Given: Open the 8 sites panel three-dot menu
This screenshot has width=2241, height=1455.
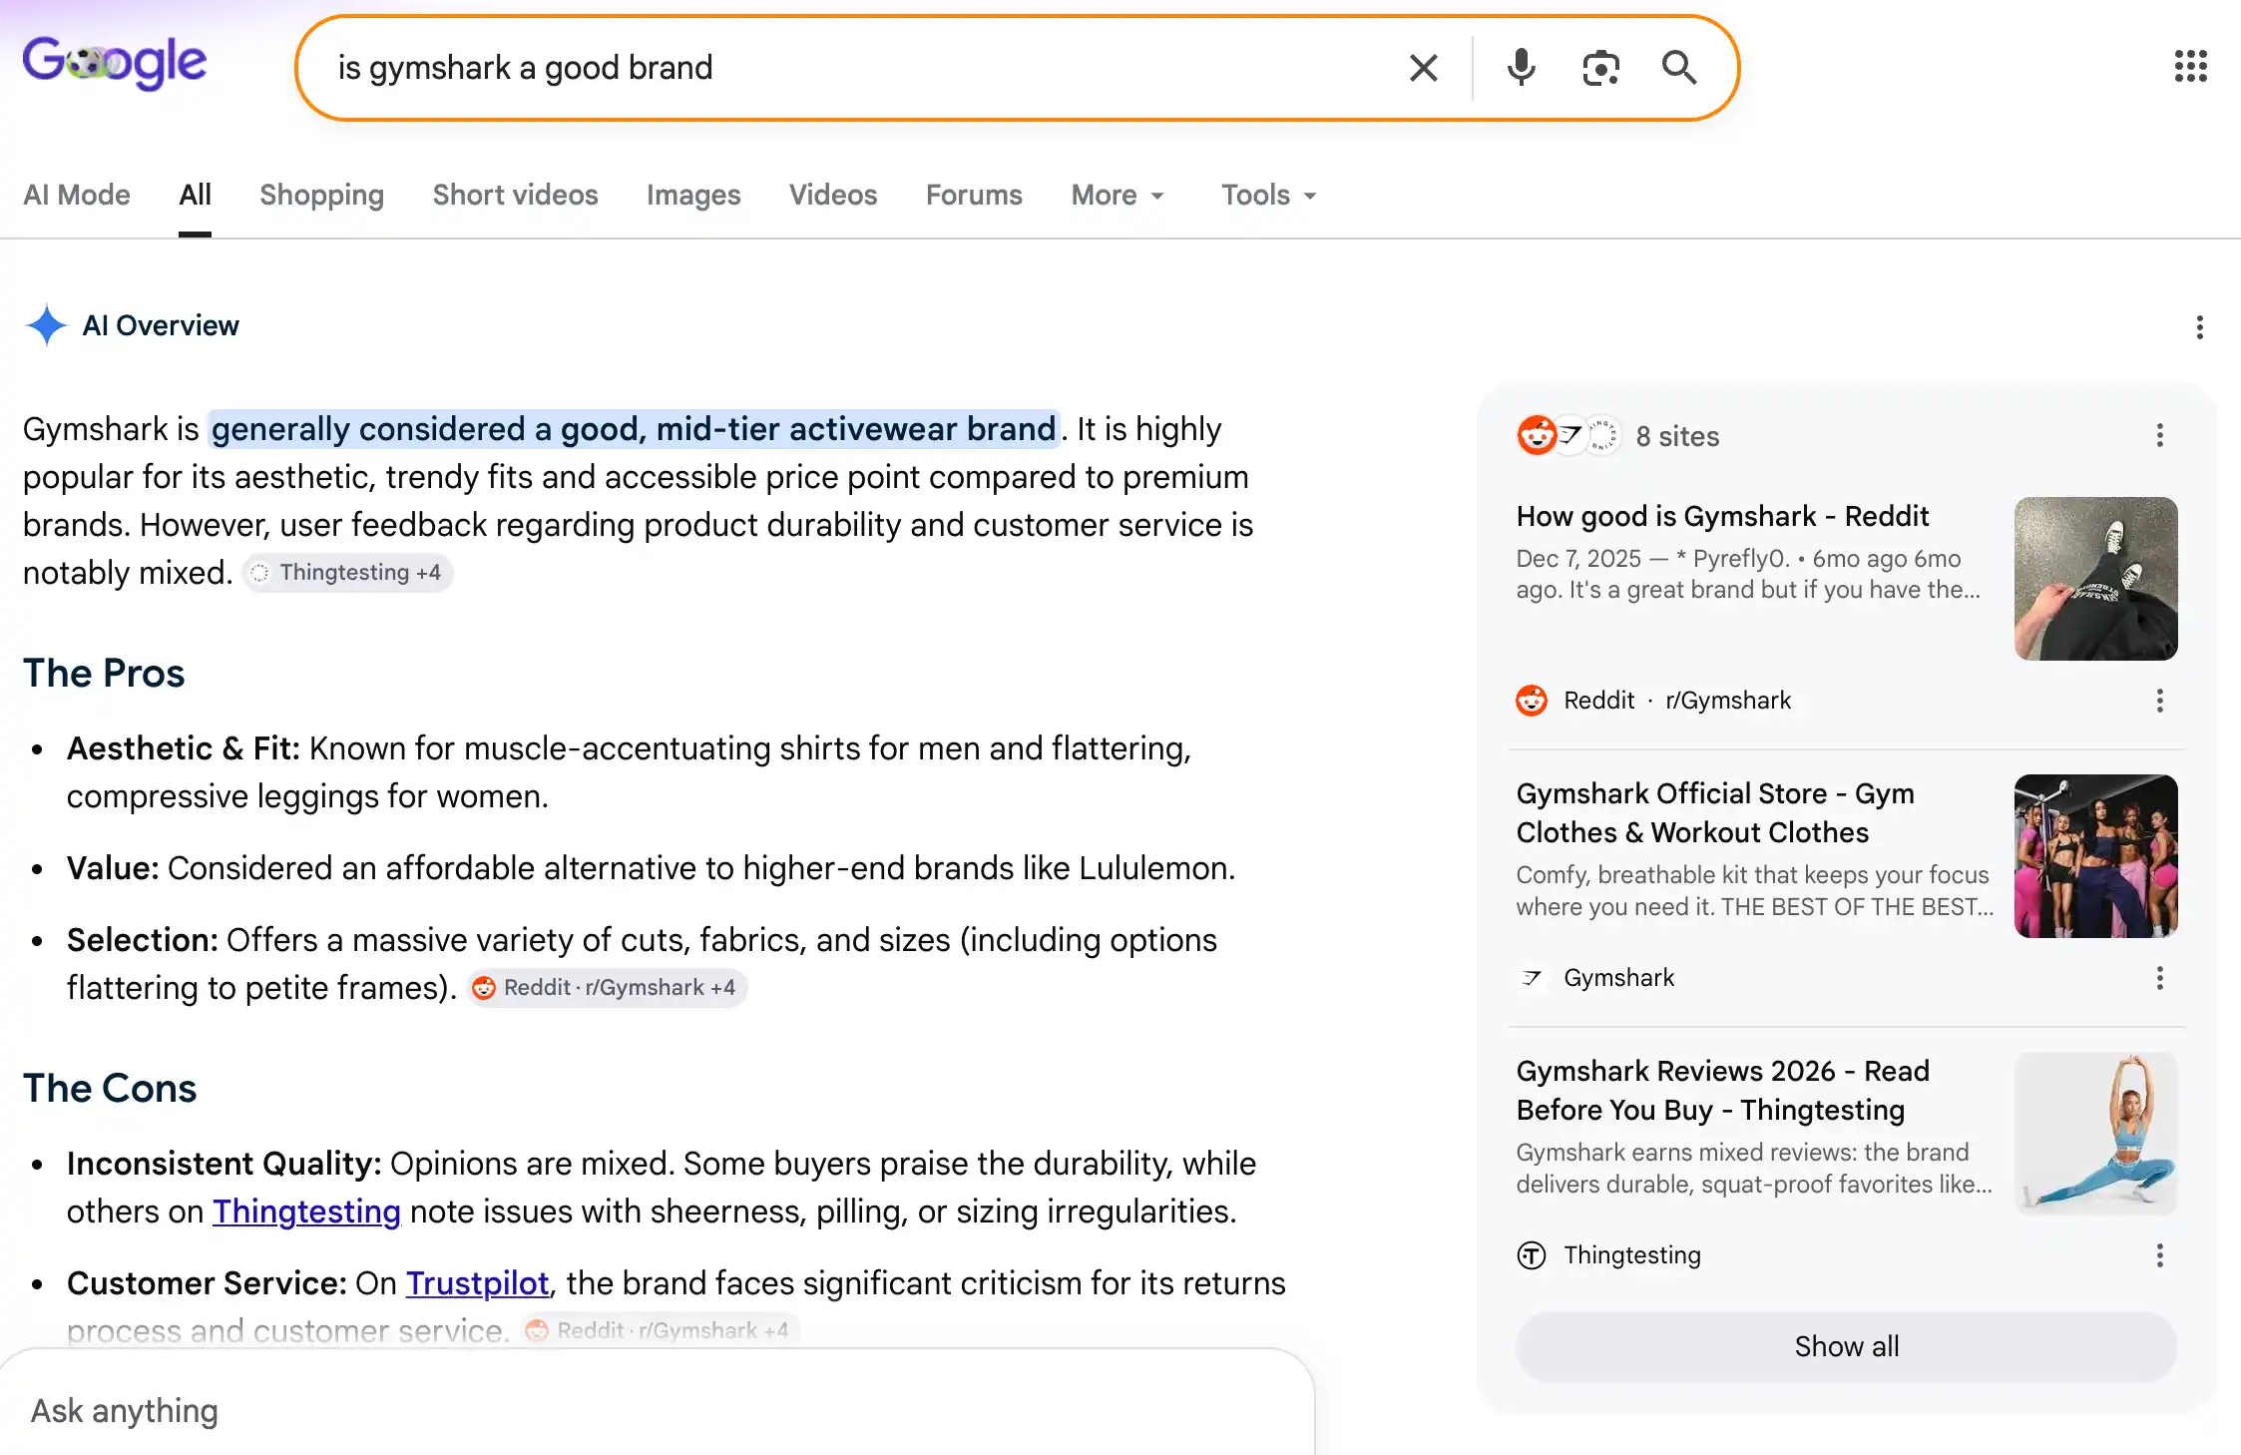Looking at the screenshot, I should coord(2159,435).
